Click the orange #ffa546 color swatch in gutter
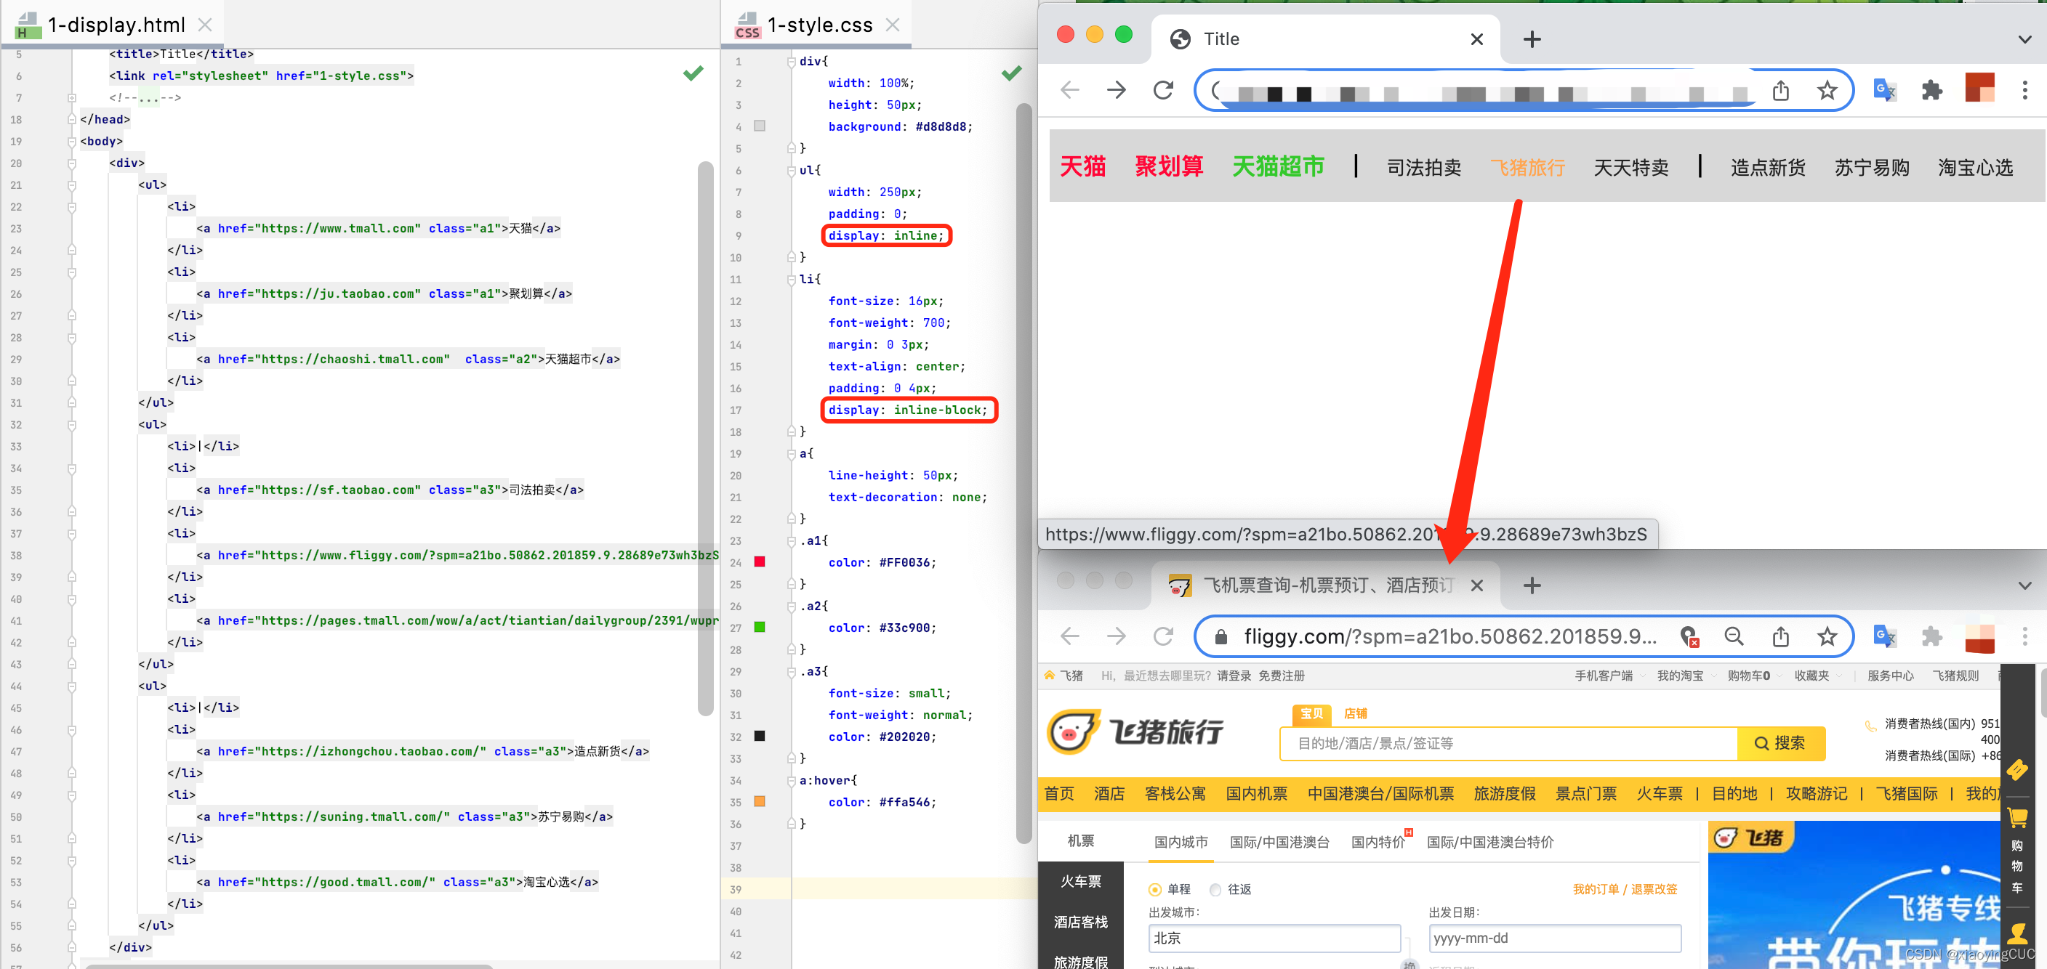Screen dimensions: 2047x969 (759, 801)
